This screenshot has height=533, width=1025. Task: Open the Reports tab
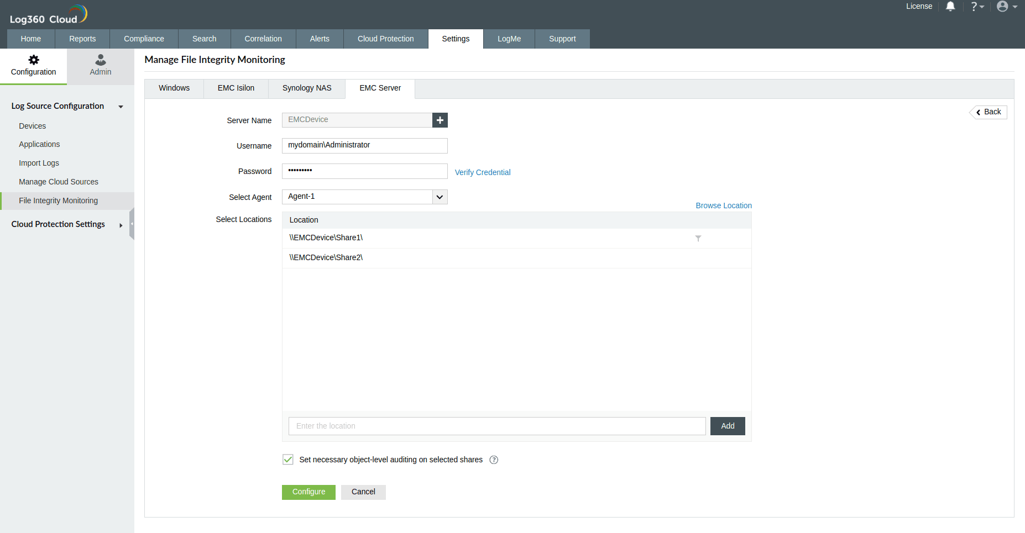(x=82, y=39)
